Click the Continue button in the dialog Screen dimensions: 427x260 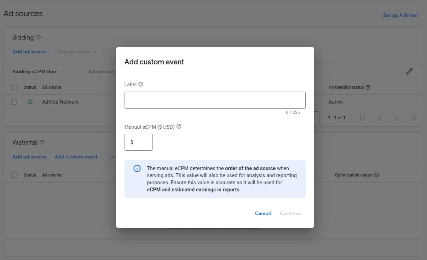[290, 213]
